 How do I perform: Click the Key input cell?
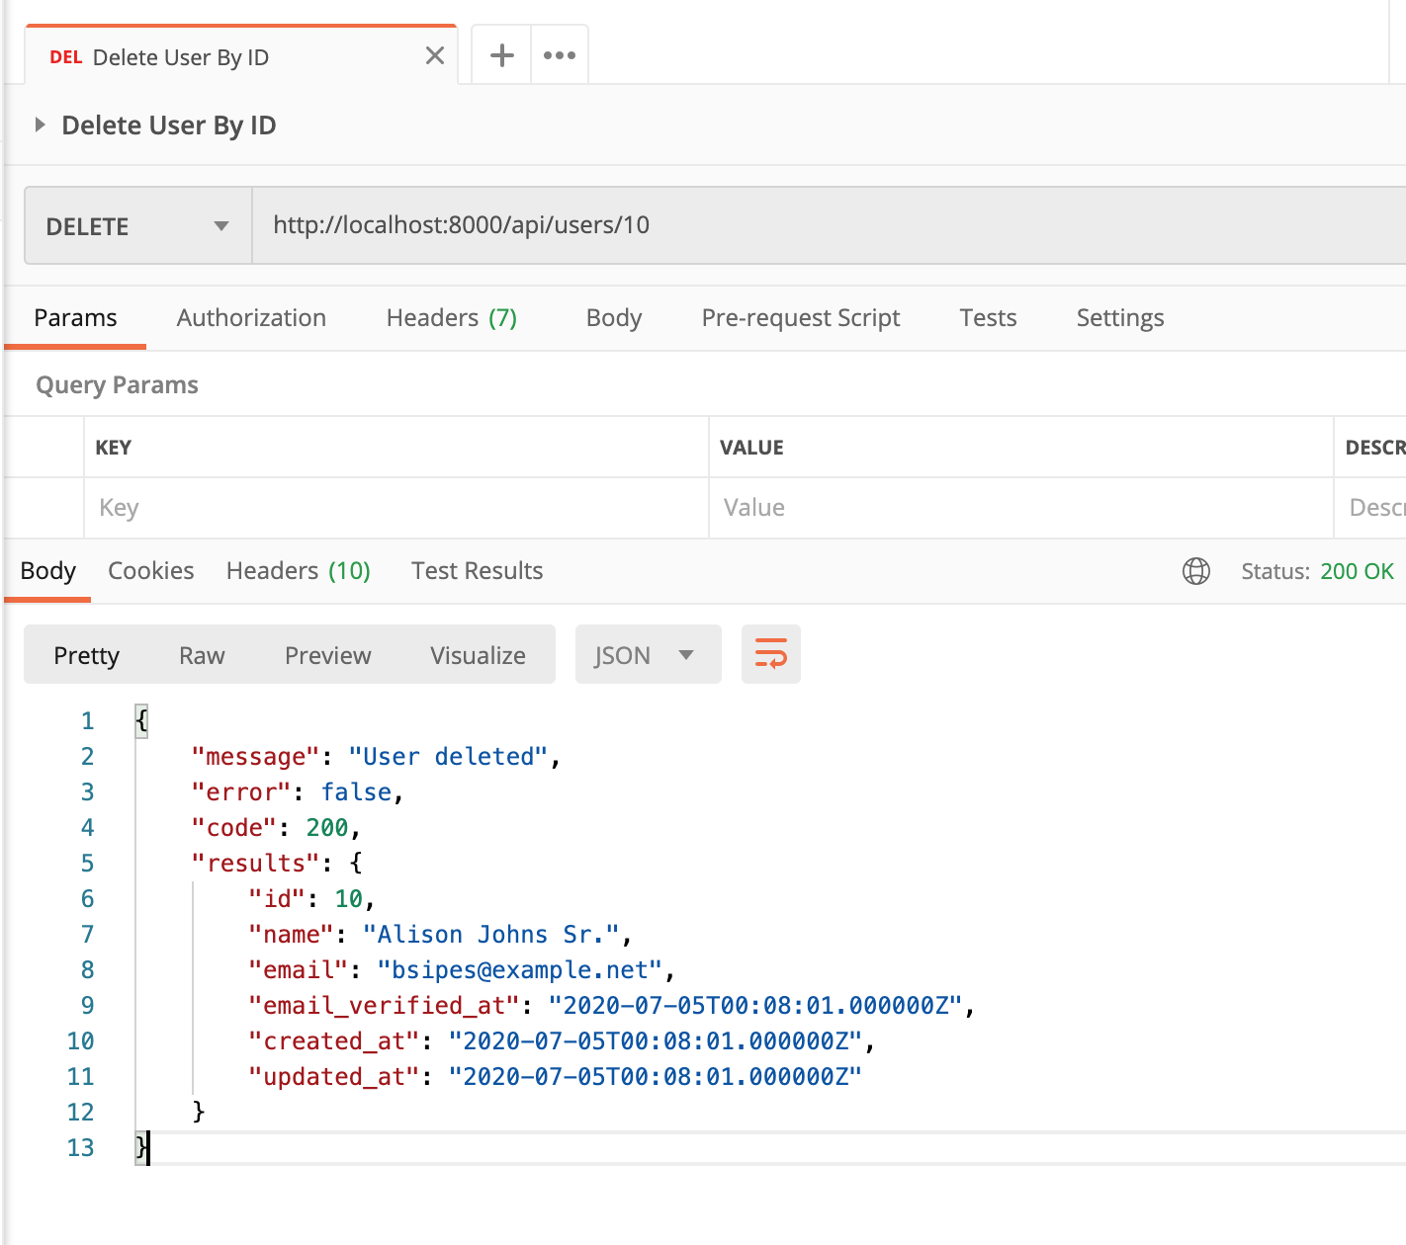coord(396,508)
